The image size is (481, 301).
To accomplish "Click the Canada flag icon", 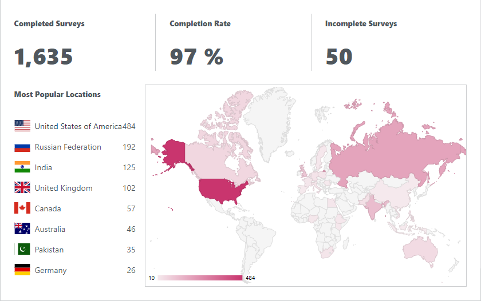I will [x=22, y=208].
